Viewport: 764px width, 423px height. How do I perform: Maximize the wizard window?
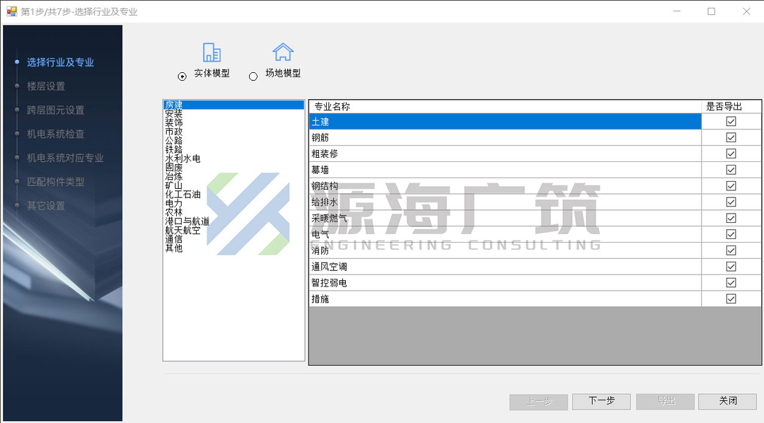click(712, 11)
